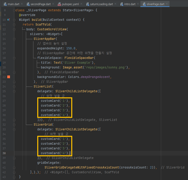Image resolution: width=188 pixels, height=180 pixels.
Task: Click 'SliverGridDelegateWithFixedCrossAxisCount' on line 41
Action: click(82, 168)
